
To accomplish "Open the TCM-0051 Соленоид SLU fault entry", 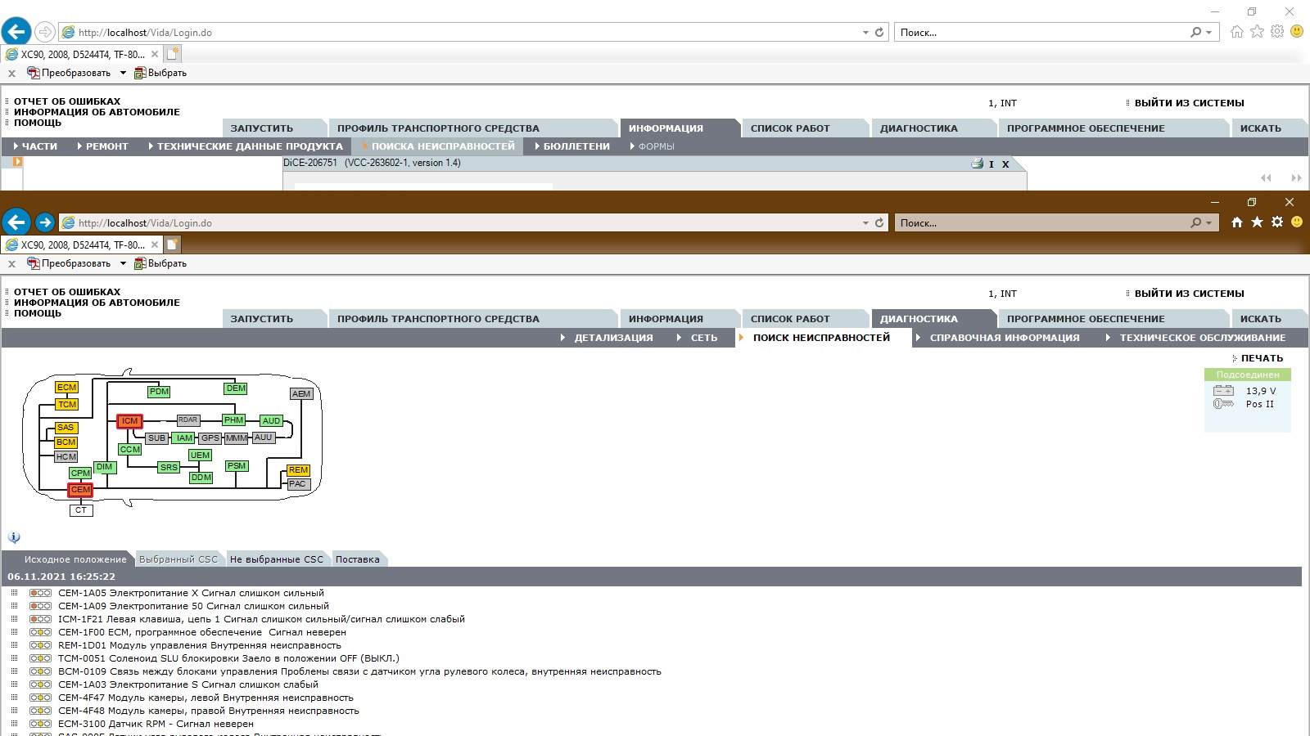I will 228,658.
